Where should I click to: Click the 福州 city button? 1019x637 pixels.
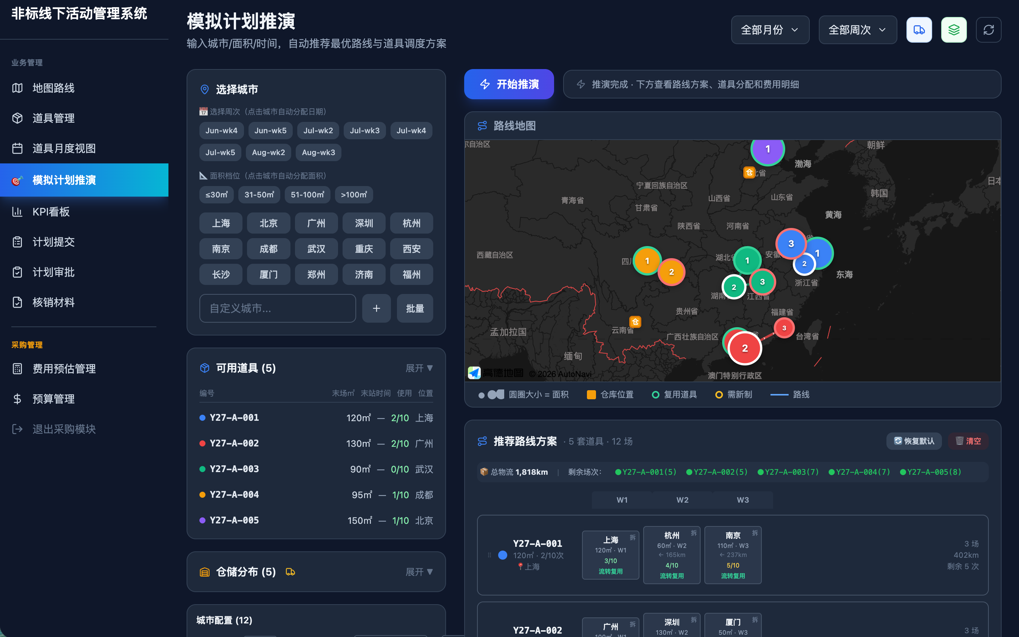[411, 275]
